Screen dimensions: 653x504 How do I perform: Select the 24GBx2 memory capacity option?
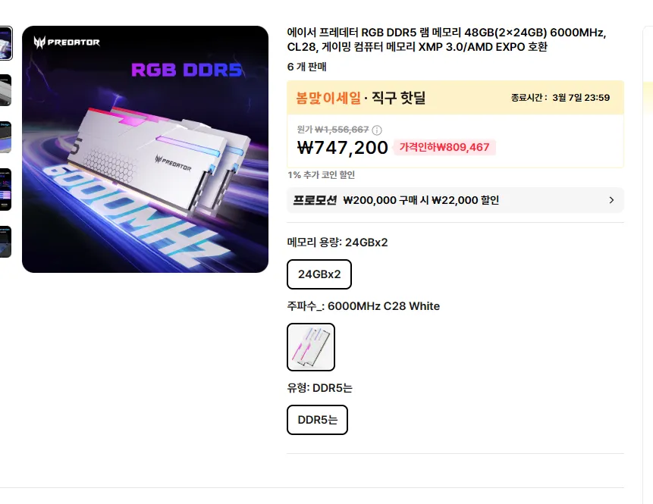(x=319, y=274)
